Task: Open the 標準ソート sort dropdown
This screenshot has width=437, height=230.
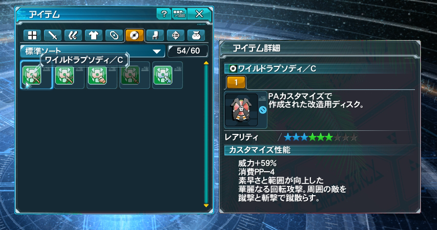Action: pos(93,51)
